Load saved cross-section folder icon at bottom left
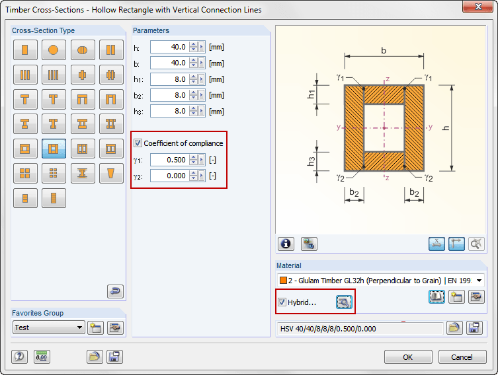The image size is (498, 375). (95, 357)
